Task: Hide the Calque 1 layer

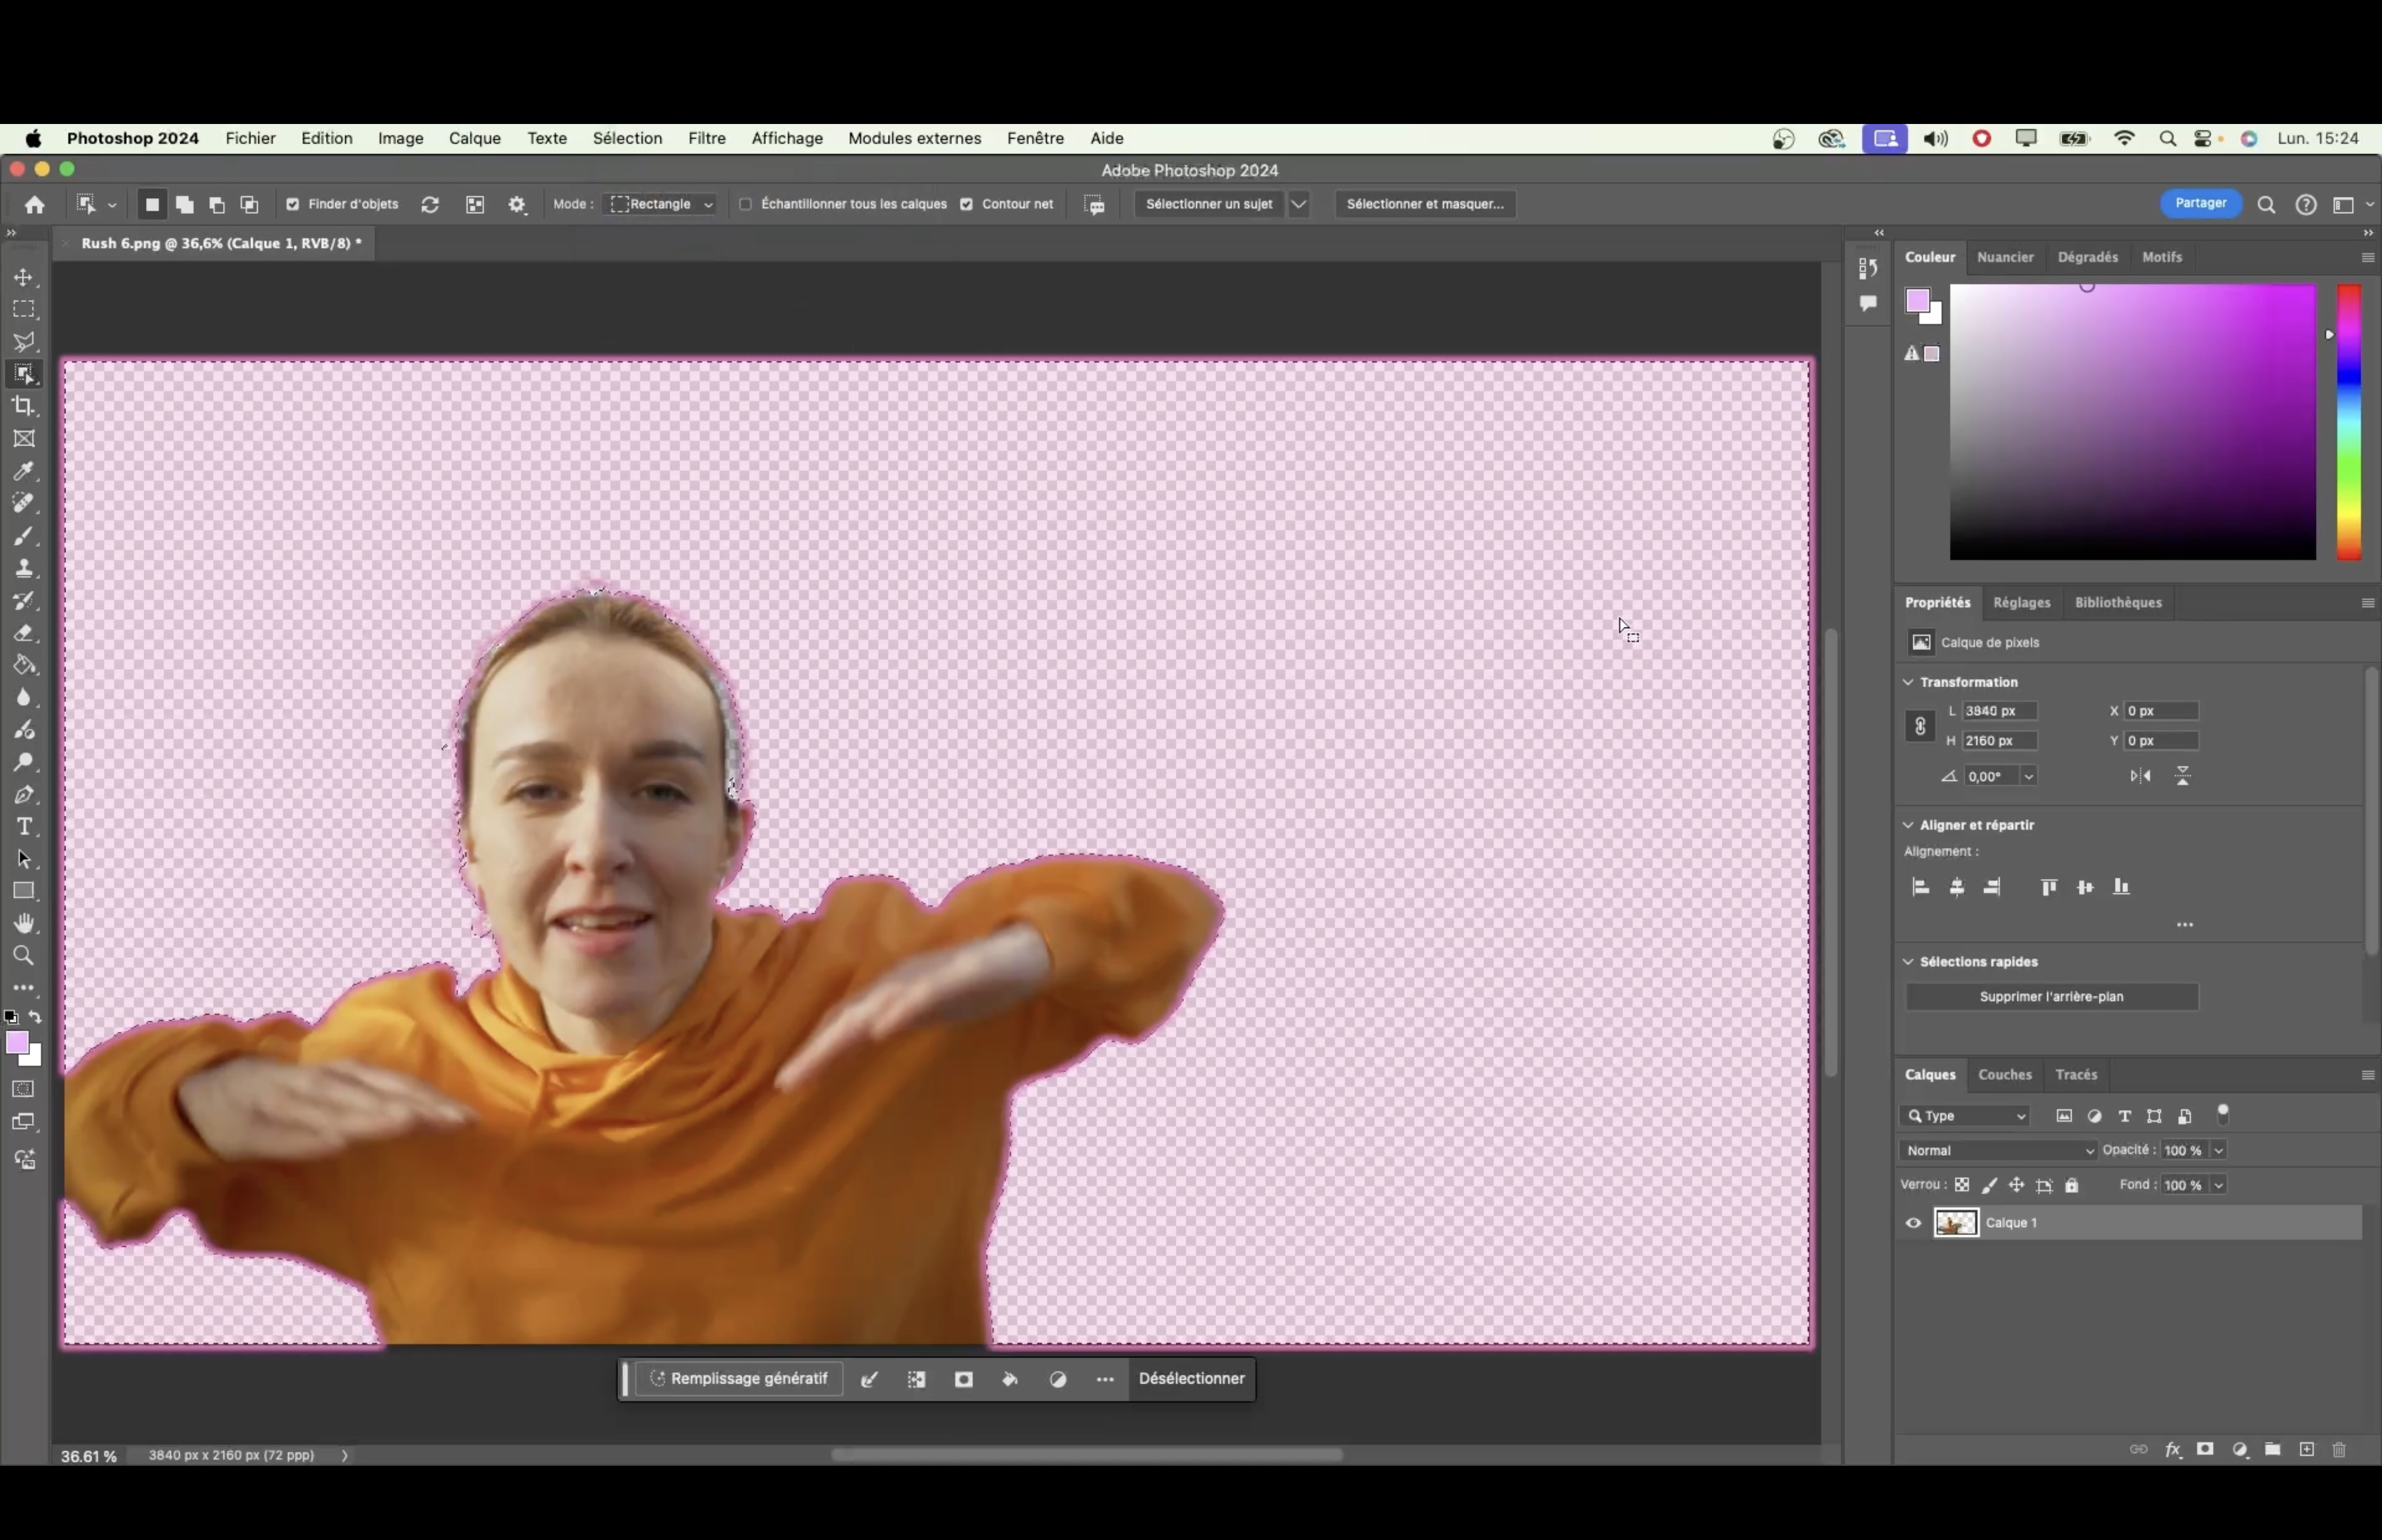Action: [1913, 1223]
